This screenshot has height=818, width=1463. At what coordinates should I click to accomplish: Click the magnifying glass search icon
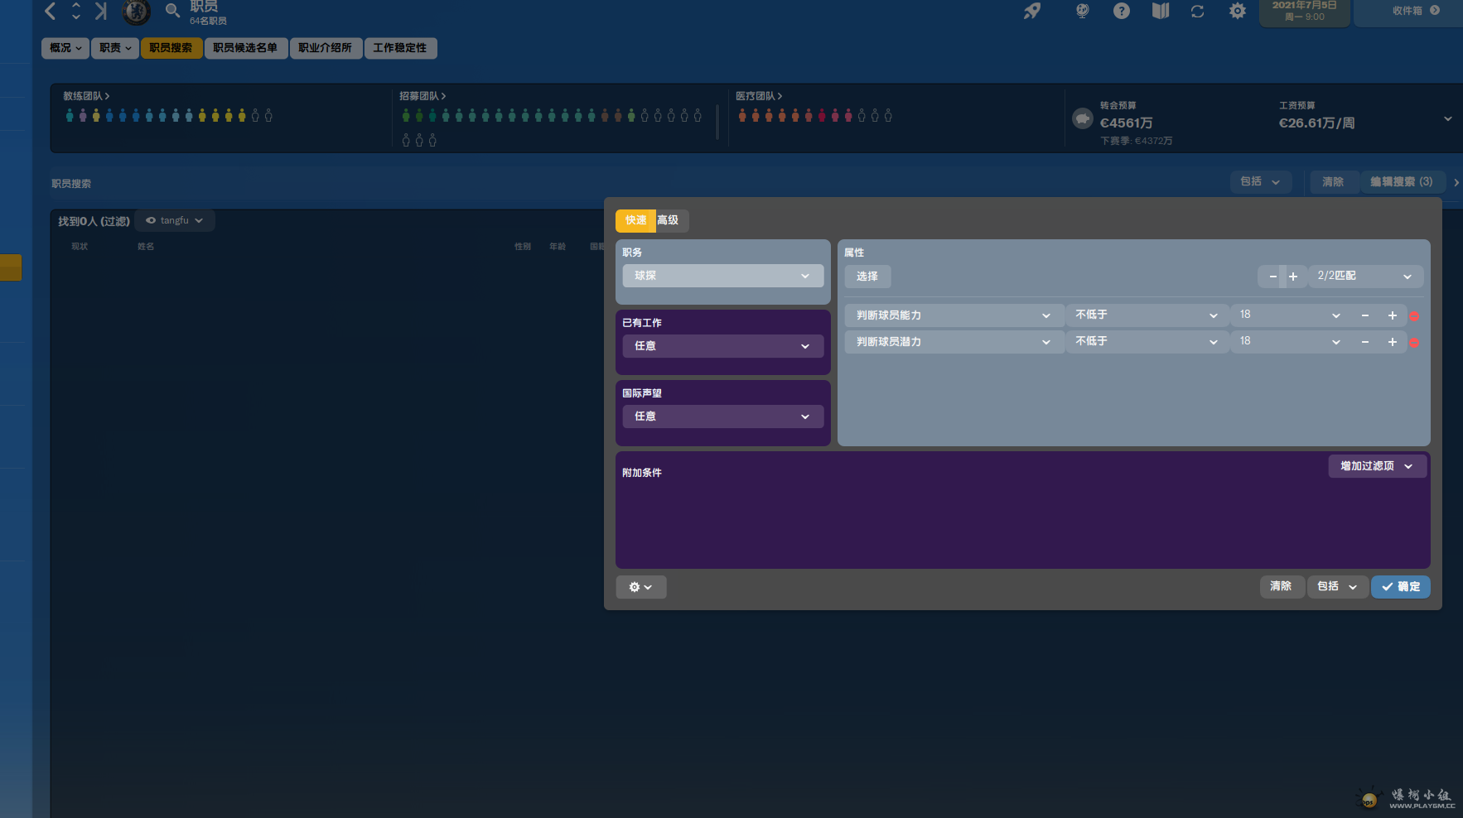(172, 11)
